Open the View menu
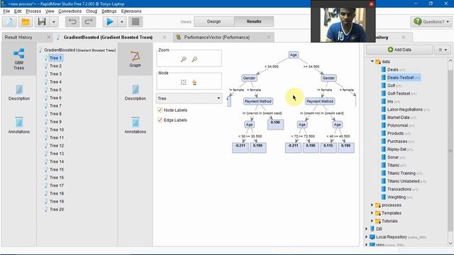Image resolution: width=454 pixels, height=255 pixels. 50,11
